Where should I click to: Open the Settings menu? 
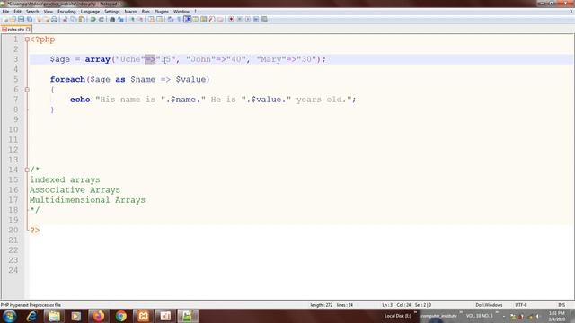tap(111, 12)
